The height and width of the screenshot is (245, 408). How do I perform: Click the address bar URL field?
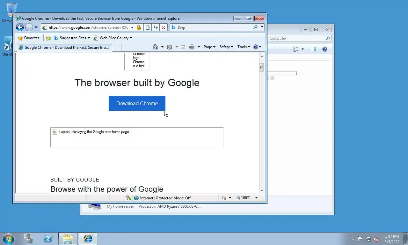pos(88,27)
